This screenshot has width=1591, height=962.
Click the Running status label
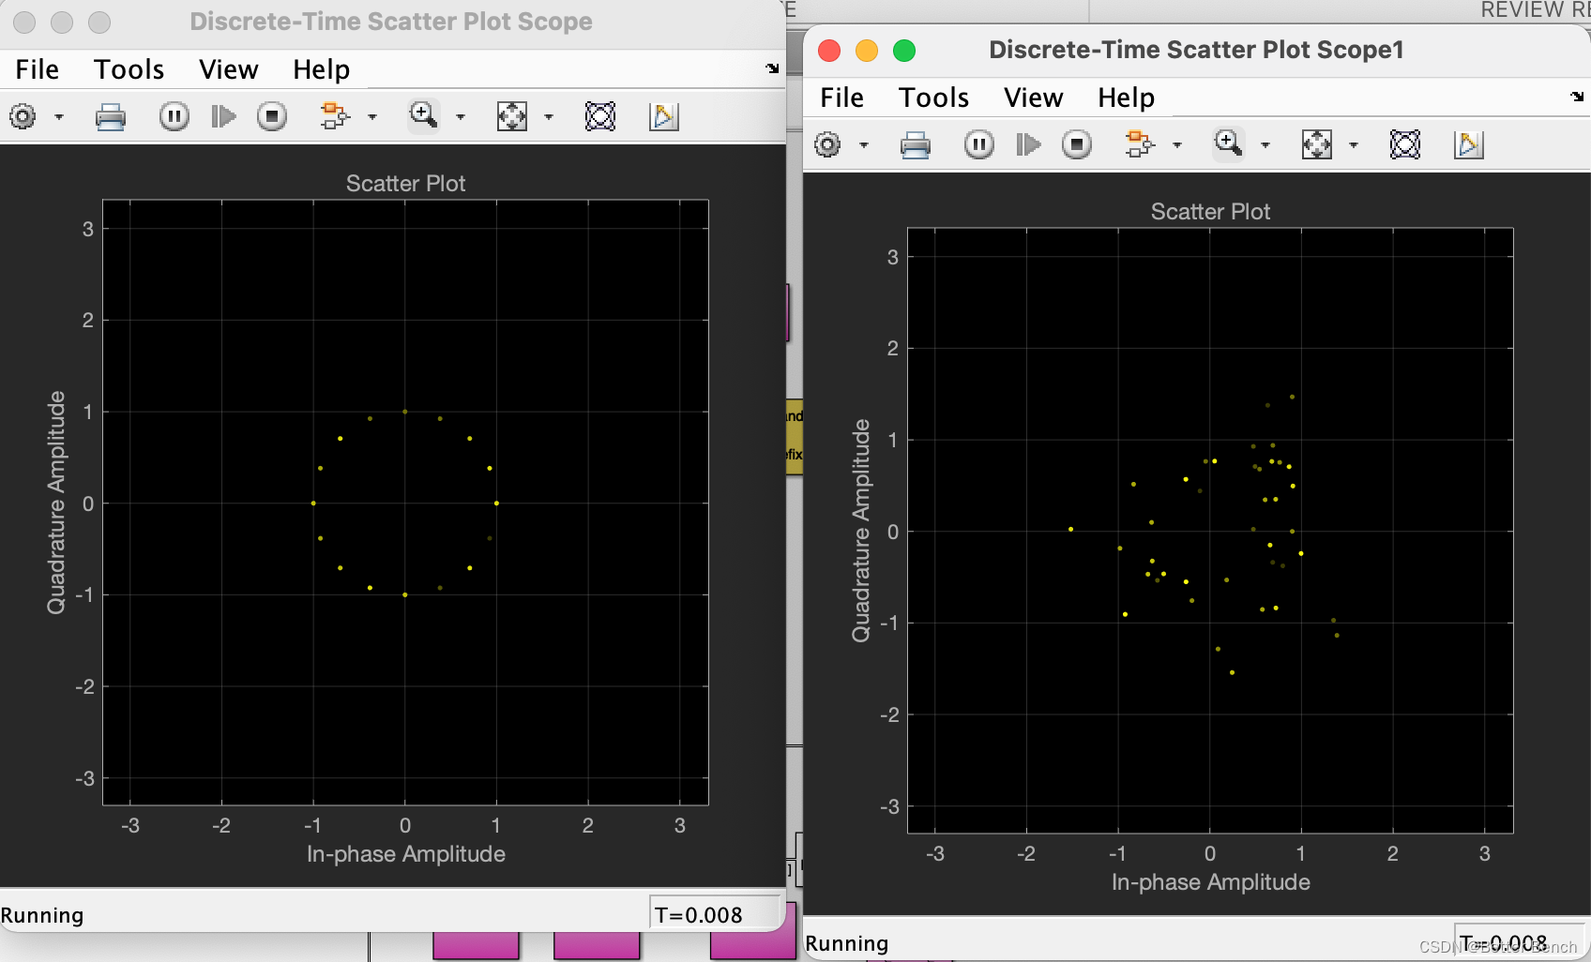[43, 915]
